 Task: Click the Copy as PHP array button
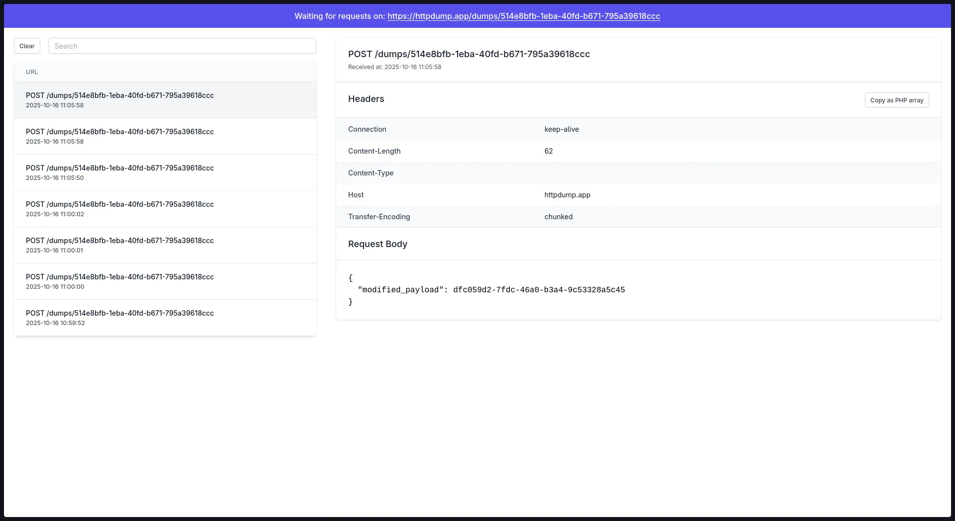click(x=896, y=100)
